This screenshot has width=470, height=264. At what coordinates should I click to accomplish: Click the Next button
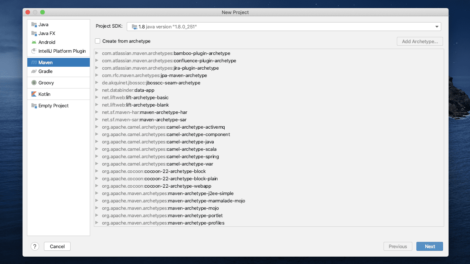[429, 246]
